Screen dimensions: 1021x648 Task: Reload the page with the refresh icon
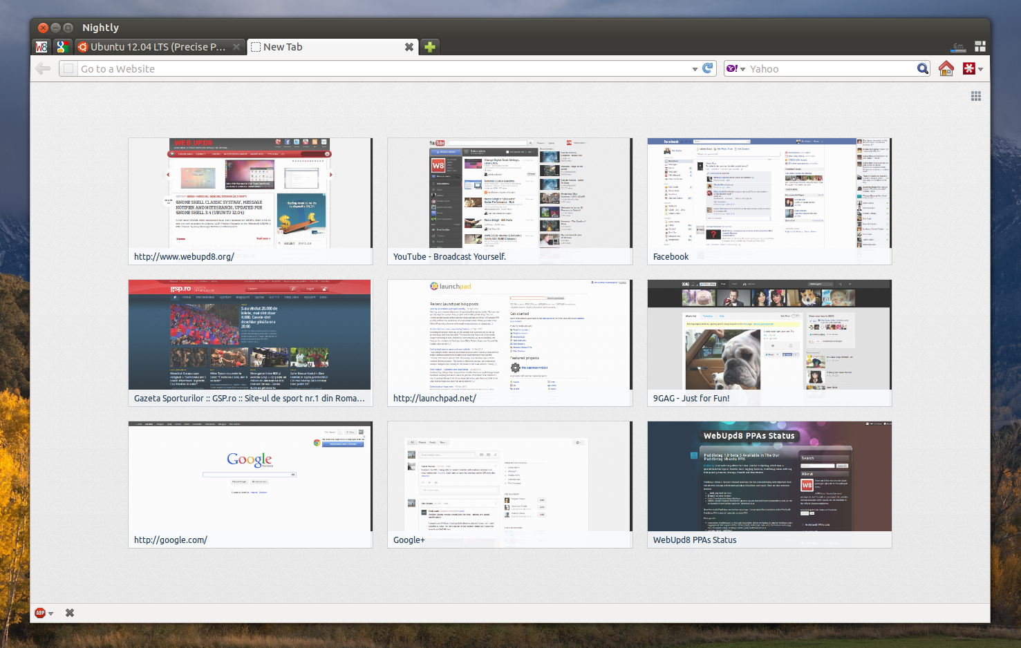tap(708, 68)
